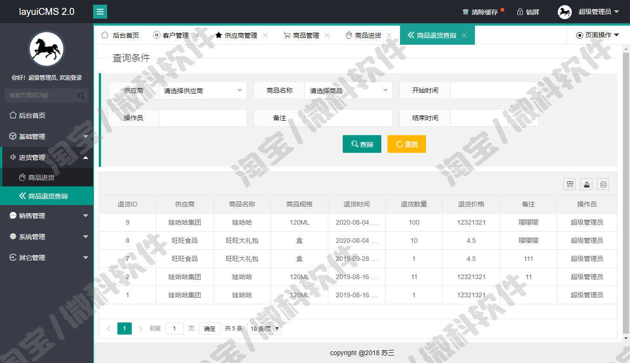The width and height of the screenshot is (630, 363).
Task: Click the 备注 input field
Action: click(x=348, y=118)
